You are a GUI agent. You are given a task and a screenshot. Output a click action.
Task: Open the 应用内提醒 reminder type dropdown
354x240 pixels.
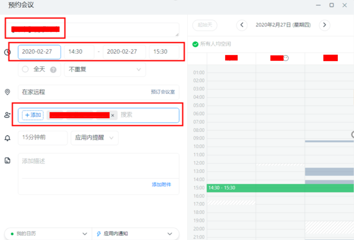(95, 138)
